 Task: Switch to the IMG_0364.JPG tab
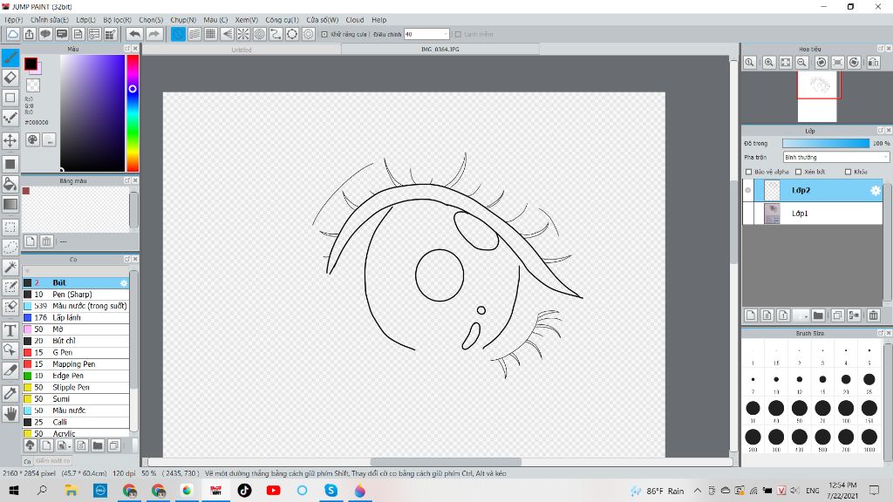(x=440, y=50)
